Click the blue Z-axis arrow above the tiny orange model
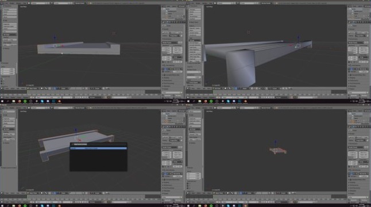Screen dimensions: 371x207 tap(275, 143)
